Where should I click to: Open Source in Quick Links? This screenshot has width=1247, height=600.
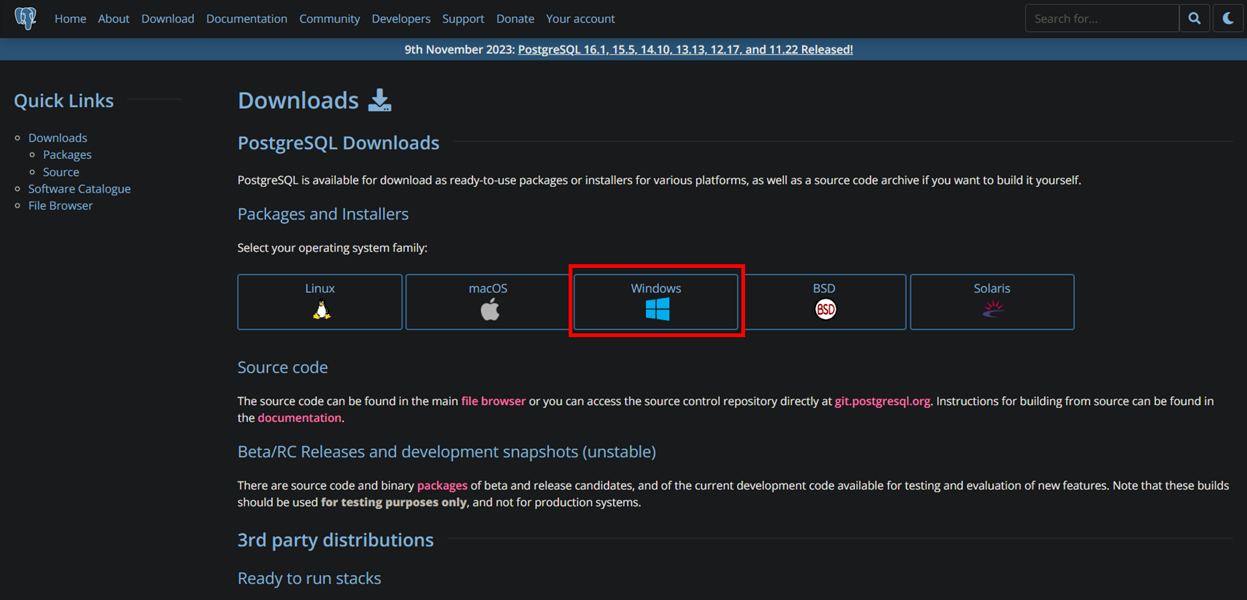click(61, 172)
